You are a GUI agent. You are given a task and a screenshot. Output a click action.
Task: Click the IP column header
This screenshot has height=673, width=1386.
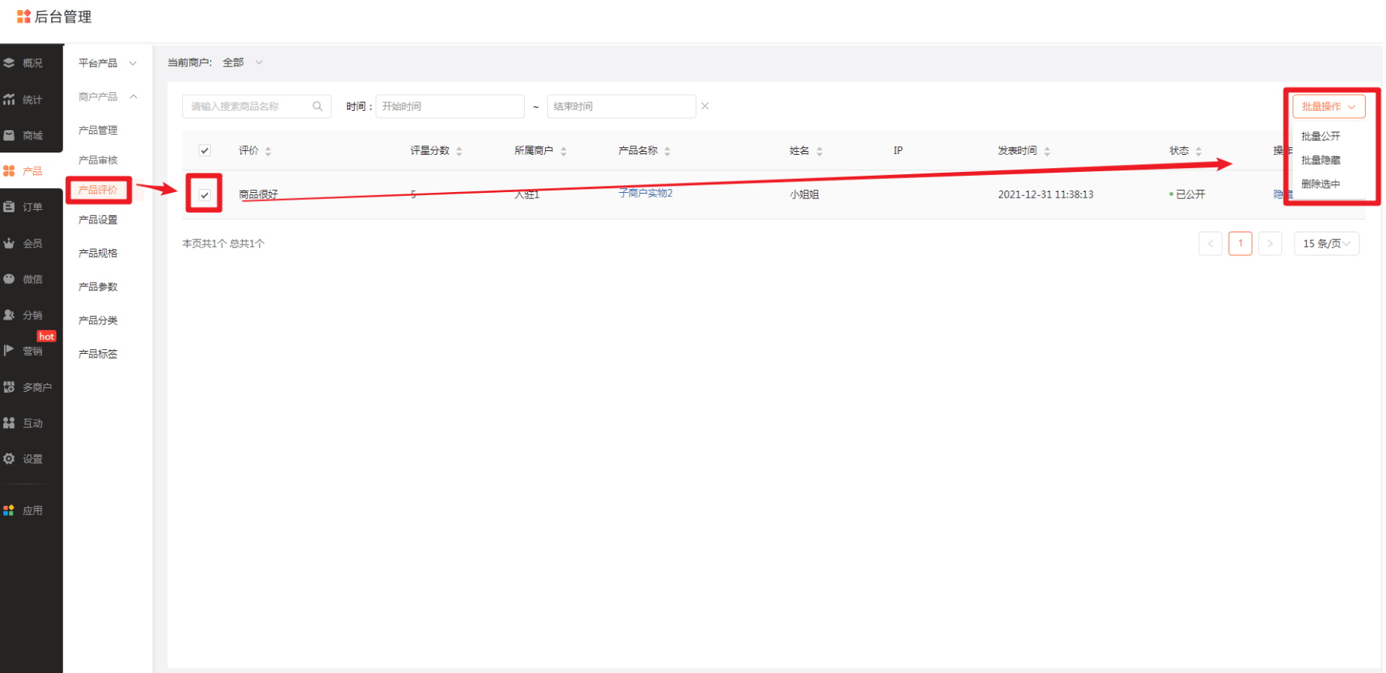[x=898, y=150]
